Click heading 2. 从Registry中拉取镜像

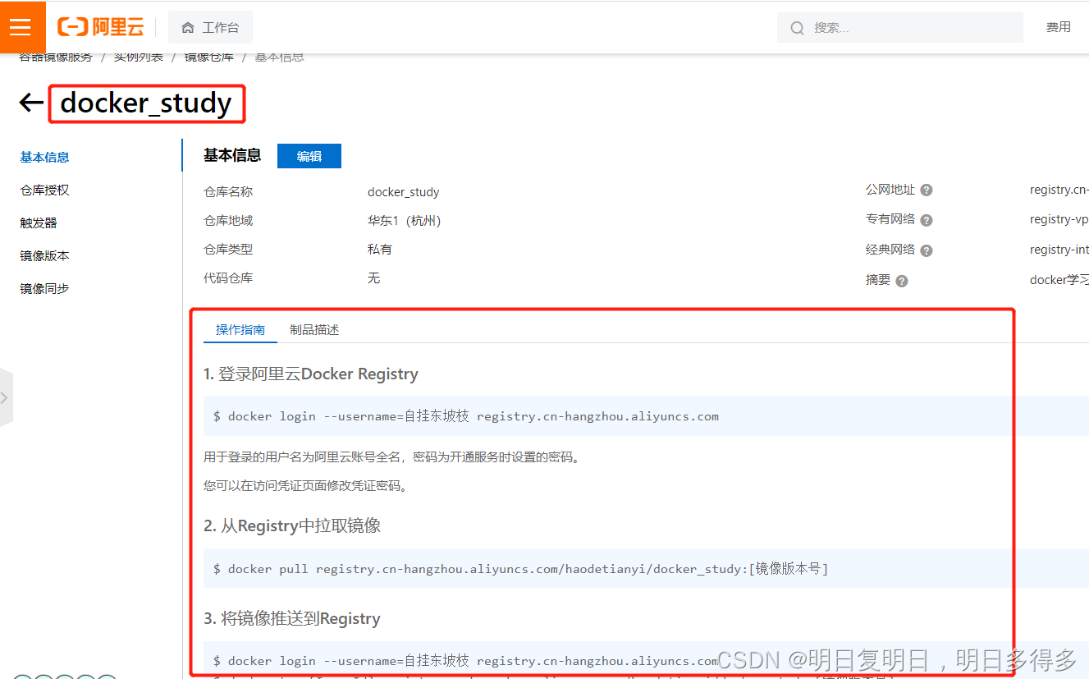[x=292, y=525]
